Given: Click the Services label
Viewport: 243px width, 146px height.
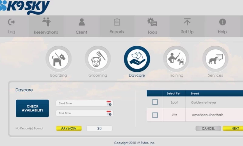Looking at the screenshot, I should pos(215,75).
